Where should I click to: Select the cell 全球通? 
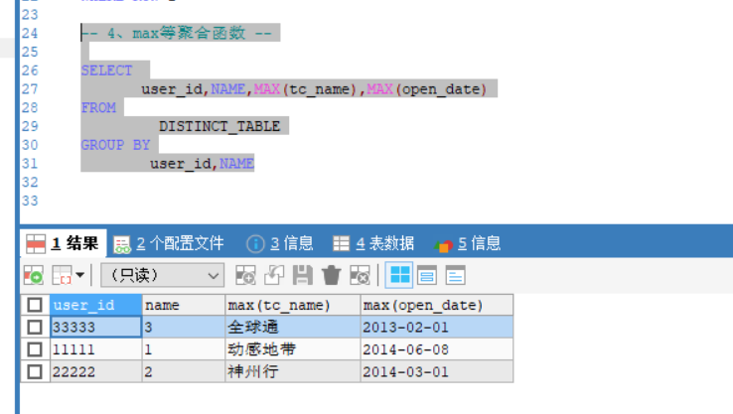(293, 327)
